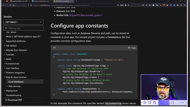Viewport: 190px width, 107px height.
Task: Click the Download PDF icon
Action: pyautogui.click(x=6, y=100)
